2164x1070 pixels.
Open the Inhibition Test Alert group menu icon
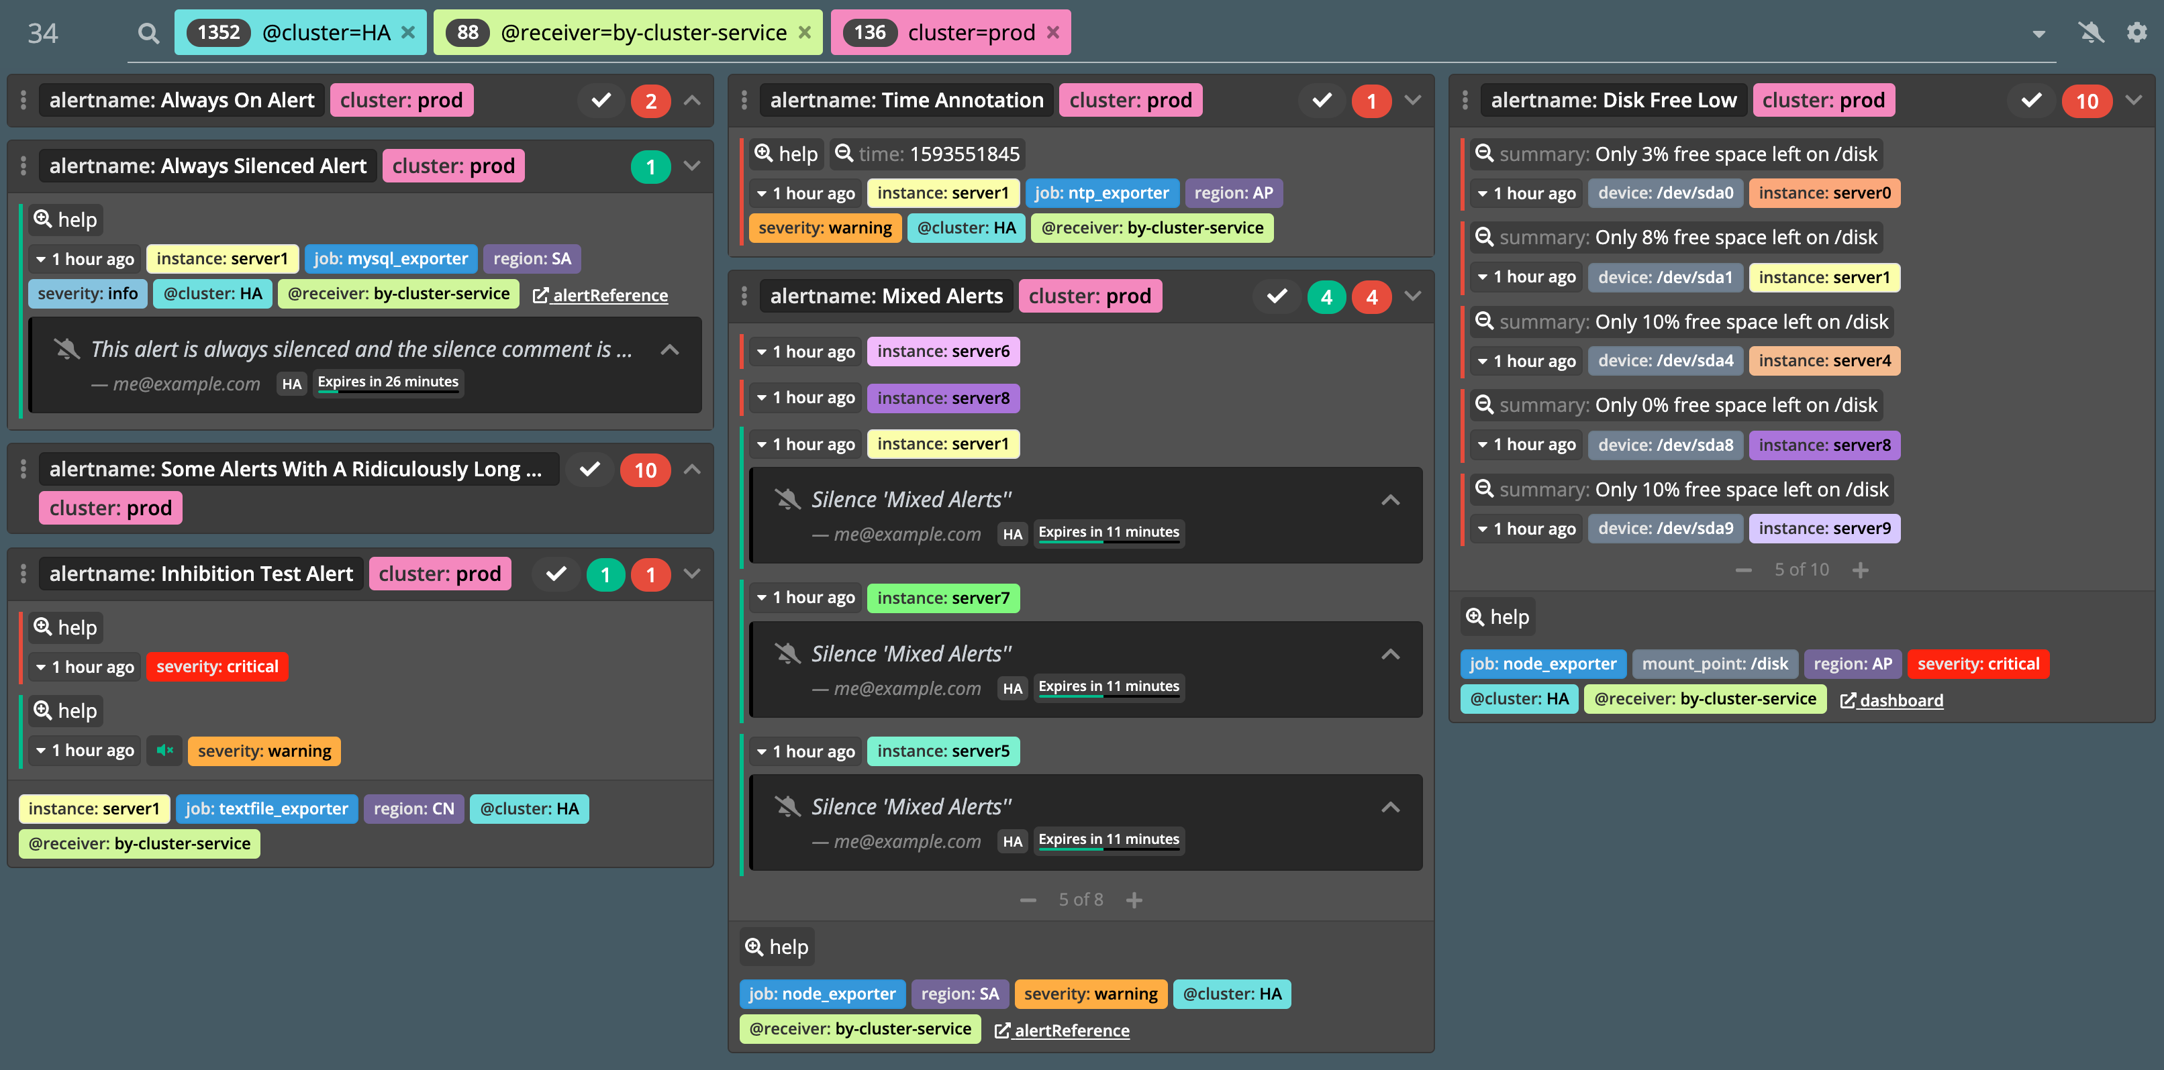tap(23, 574)
